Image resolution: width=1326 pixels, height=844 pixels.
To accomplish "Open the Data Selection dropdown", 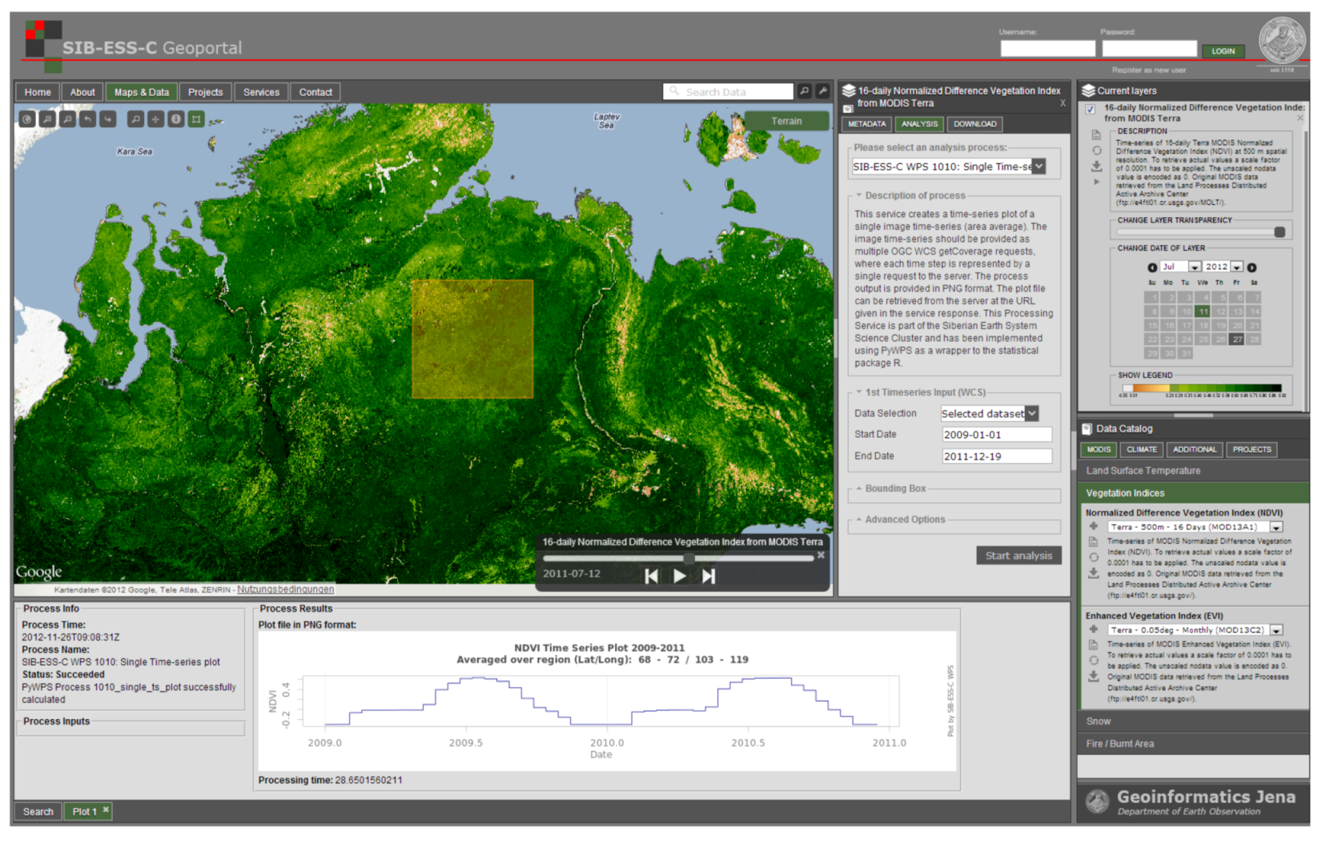I will point(1031,413).
